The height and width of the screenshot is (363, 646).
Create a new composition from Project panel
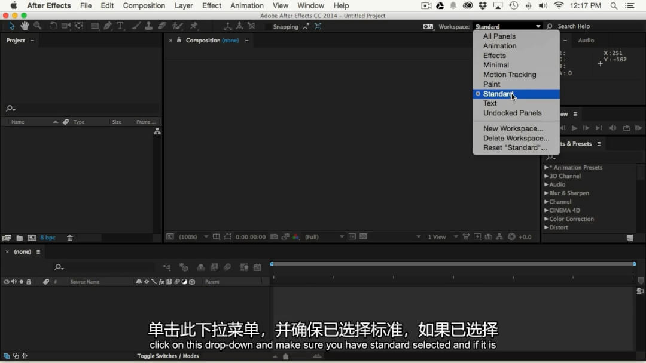coord(32,238)
